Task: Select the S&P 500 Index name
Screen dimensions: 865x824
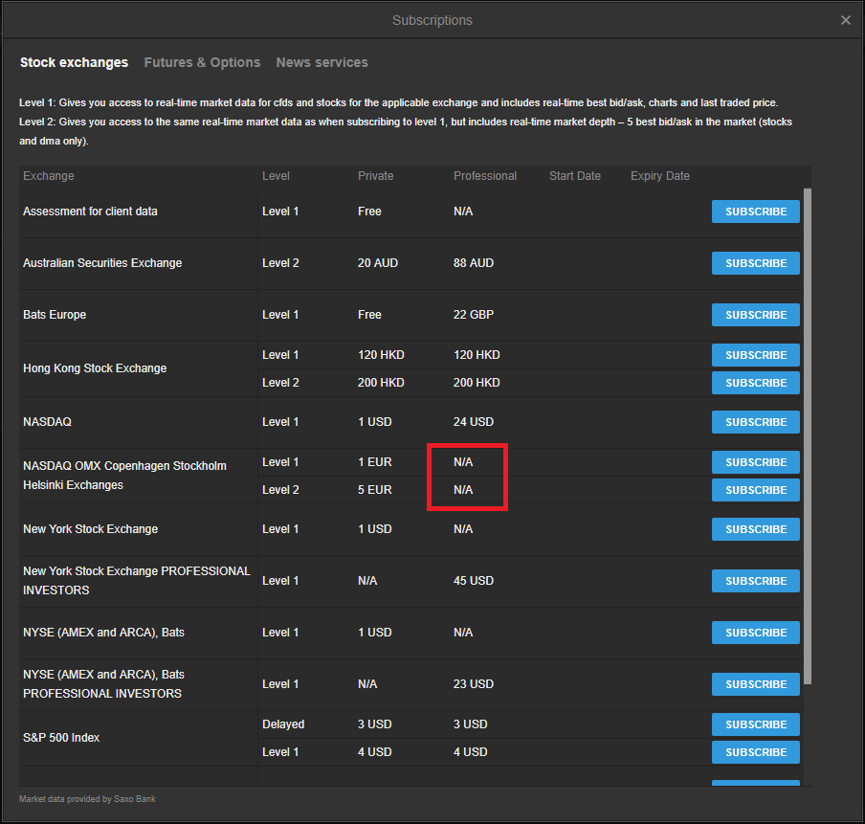Action: click(61, 738)
